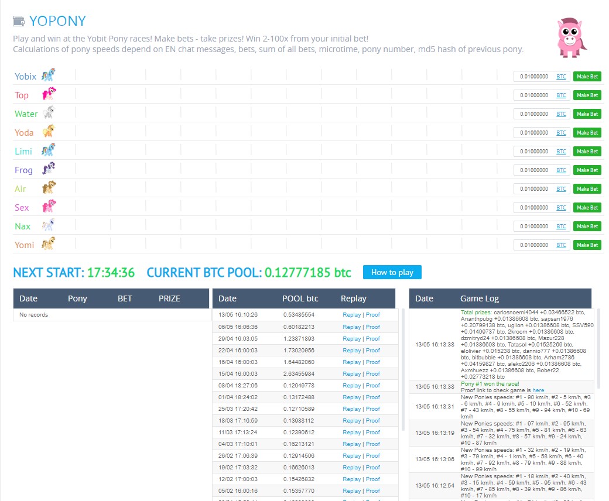
Task: Select the Top pony icon
Action: coord(49,94)
